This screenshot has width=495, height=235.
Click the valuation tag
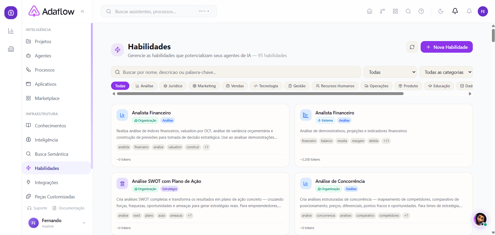(175, 147)
